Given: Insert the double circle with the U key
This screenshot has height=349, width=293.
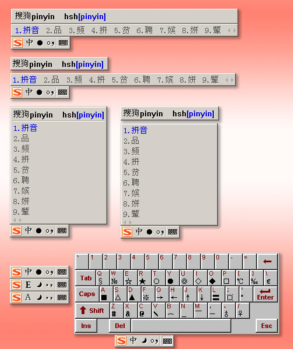Looking at the screenshot, I should [186, 278].
